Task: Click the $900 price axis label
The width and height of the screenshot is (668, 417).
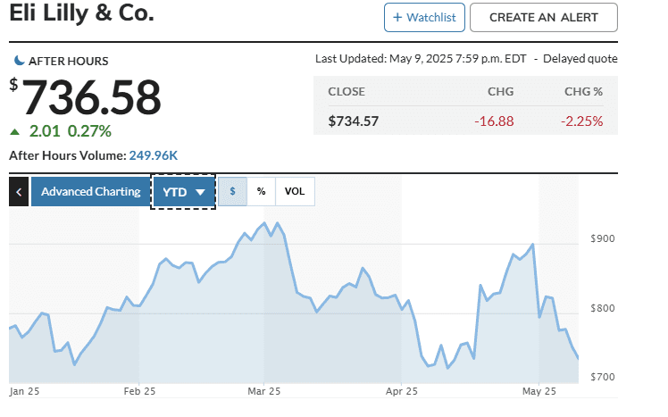Action: pyautogui.click(x=603, y=238)
